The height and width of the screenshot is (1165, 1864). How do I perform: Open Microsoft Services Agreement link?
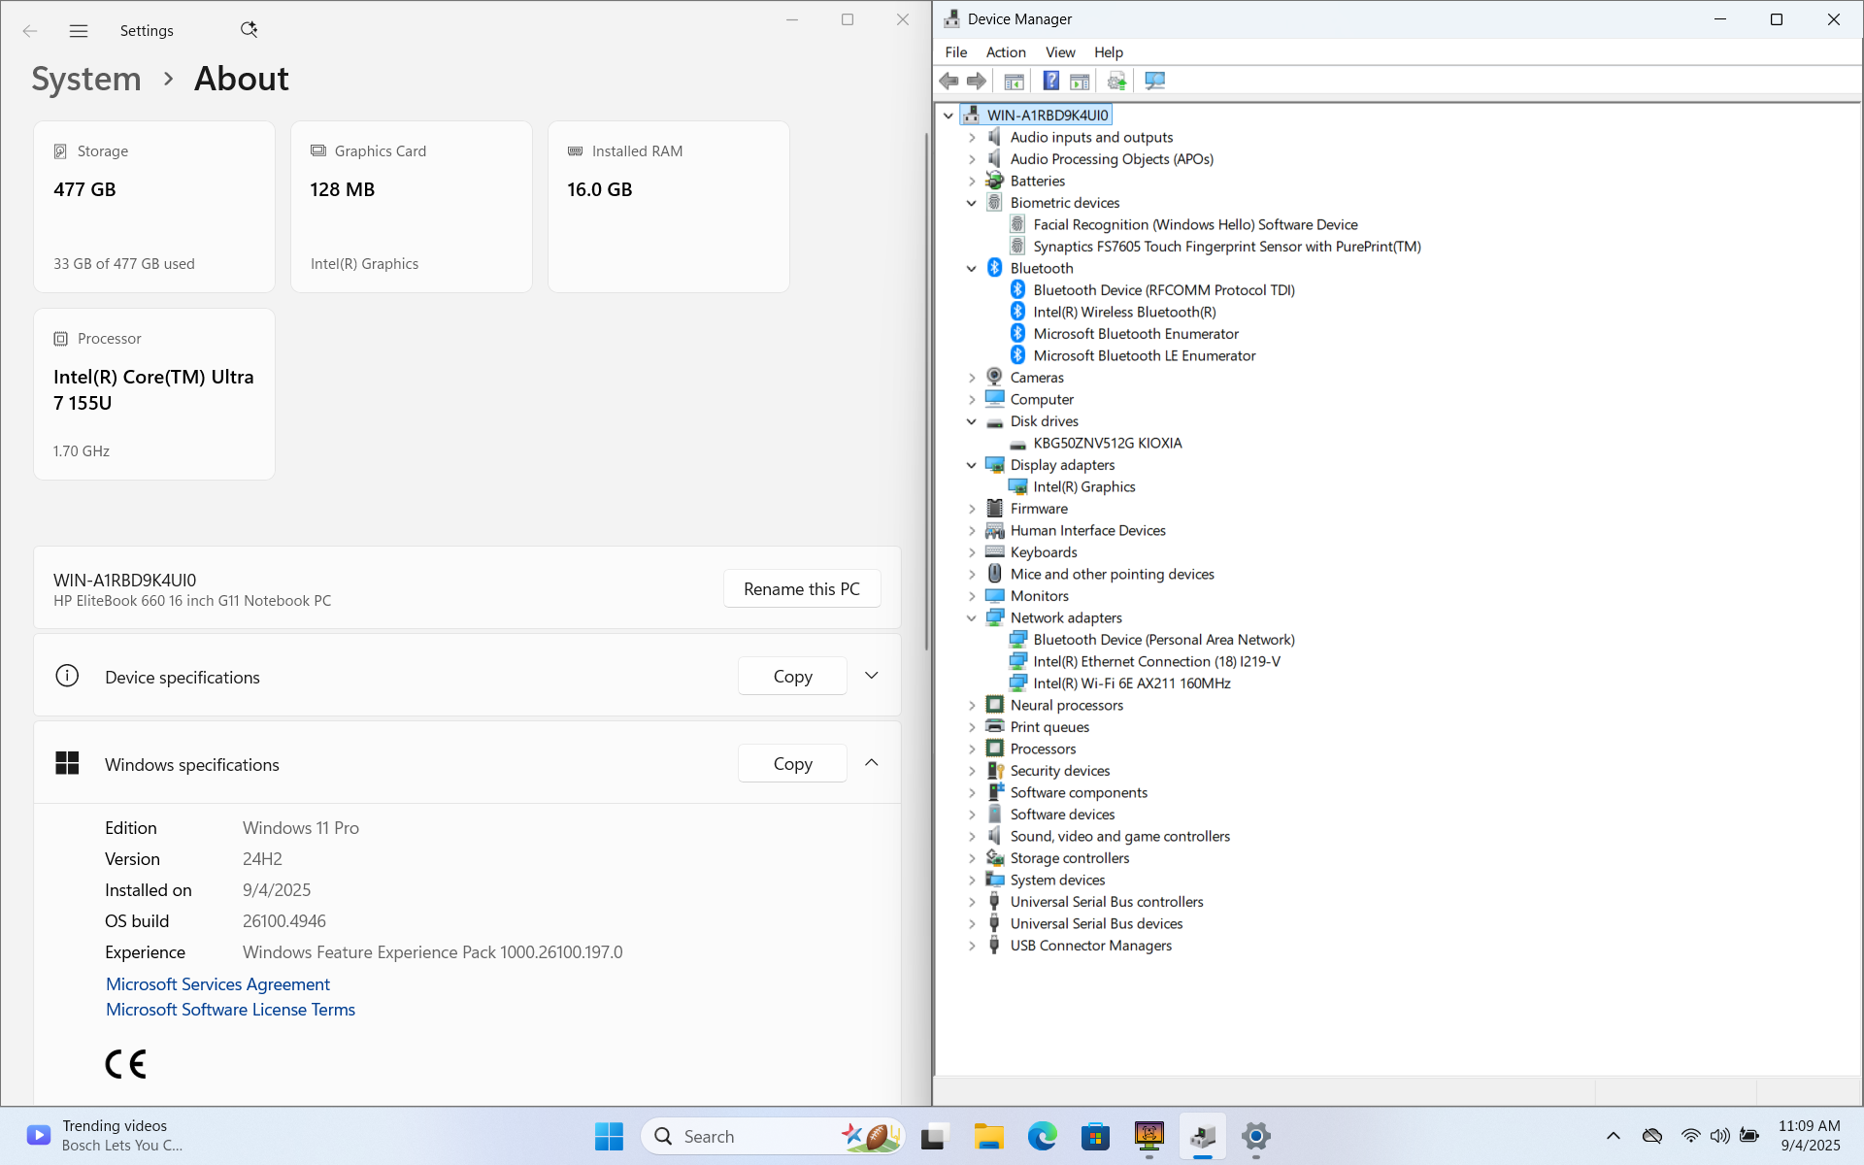(x=217, y=983)
